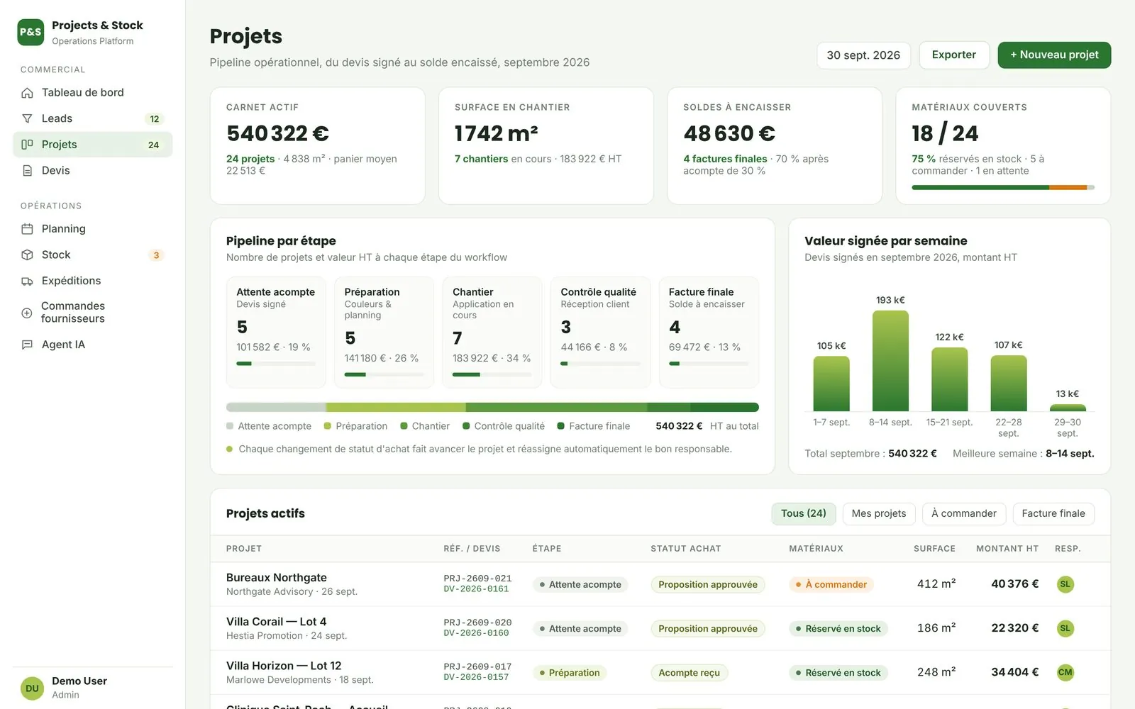The height and width of the screenshot is (709, 1135).
Task: Click the MONTANT HT column header
Action: pyautogui.click(x=1007, y=549)
